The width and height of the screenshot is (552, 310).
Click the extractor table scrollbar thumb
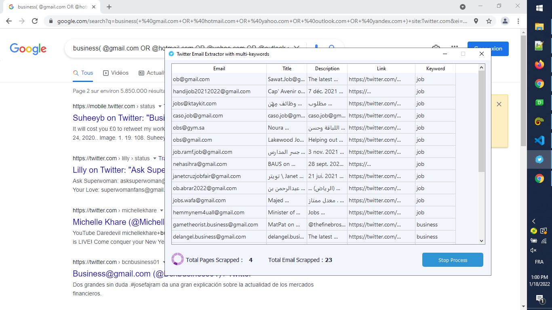(481, 121)
